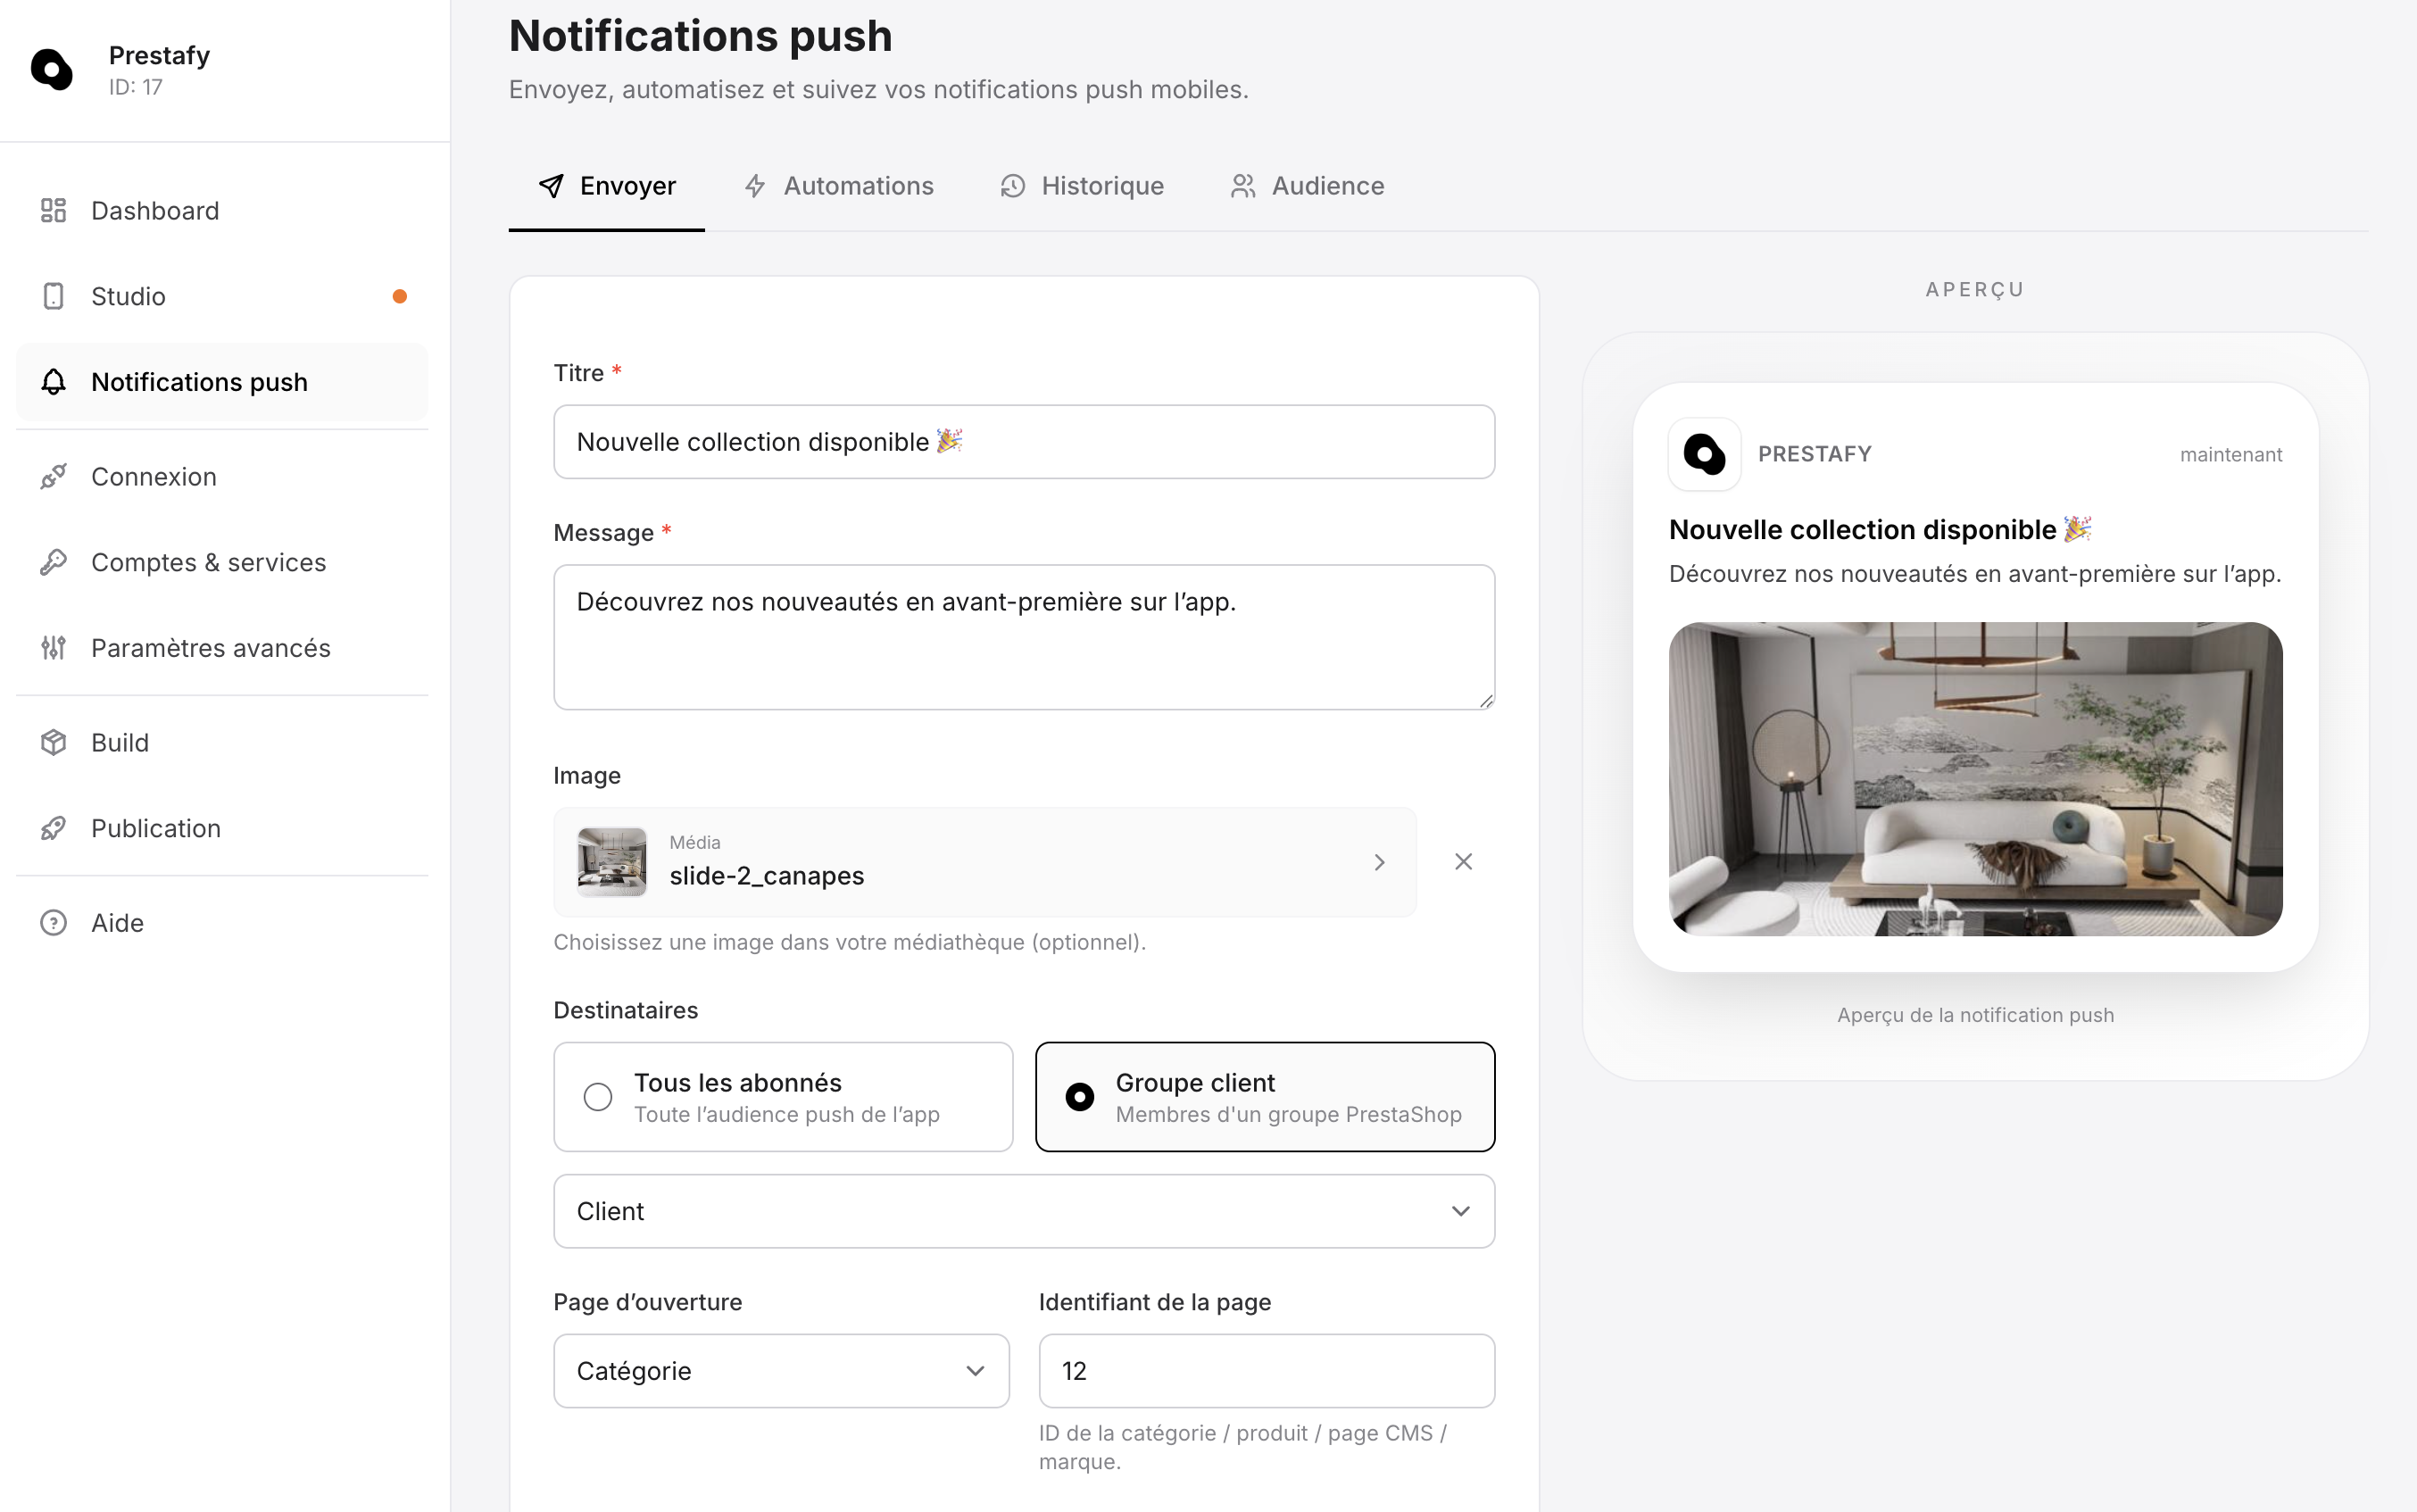Click the people icon on Audience tab
This screenshot has width=2417, height=1512.
[x=1243, y=186]
